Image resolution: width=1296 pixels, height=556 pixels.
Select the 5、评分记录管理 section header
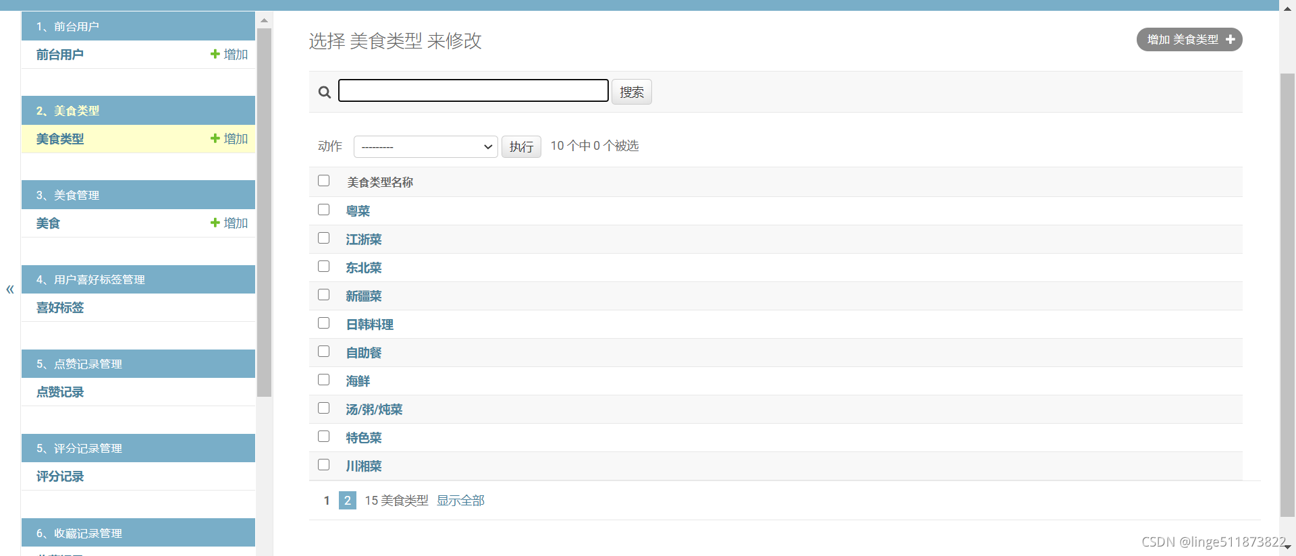(138, 448)
